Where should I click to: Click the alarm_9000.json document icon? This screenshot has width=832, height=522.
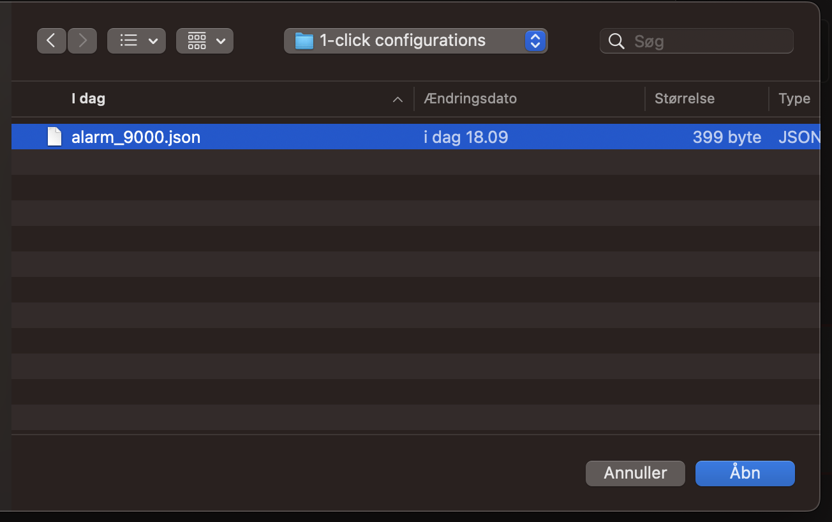(x=55, y=137)
